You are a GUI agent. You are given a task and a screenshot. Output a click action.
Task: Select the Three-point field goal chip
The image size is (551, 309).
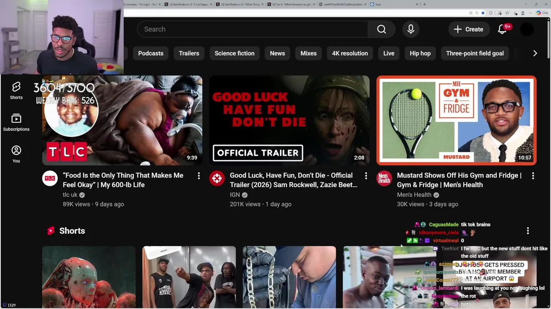coord(475,53)
